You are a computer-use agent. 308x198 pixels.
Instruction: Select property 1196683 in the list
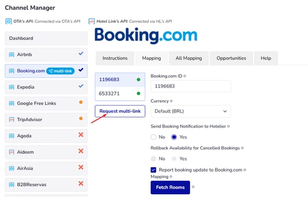(x=120, y=80)
